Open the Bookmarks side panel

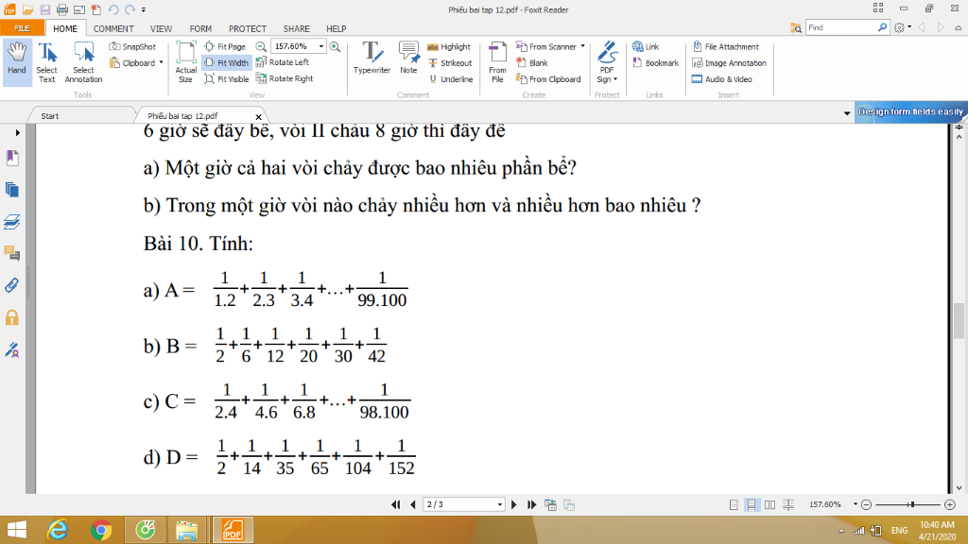click(11, 159)
